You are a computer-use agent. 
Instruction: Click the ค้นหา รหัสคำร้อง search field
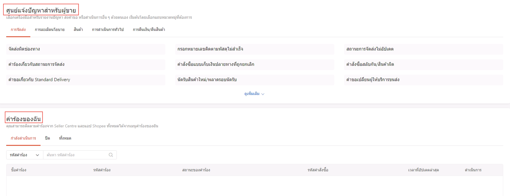(x=76, y=155)
